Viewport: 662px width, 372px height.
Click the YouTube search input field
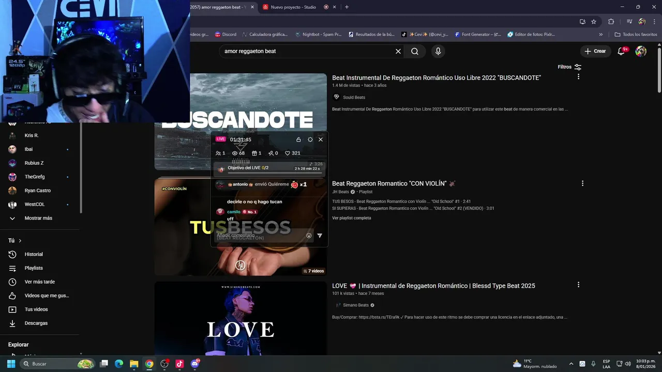tap(308, 51)
